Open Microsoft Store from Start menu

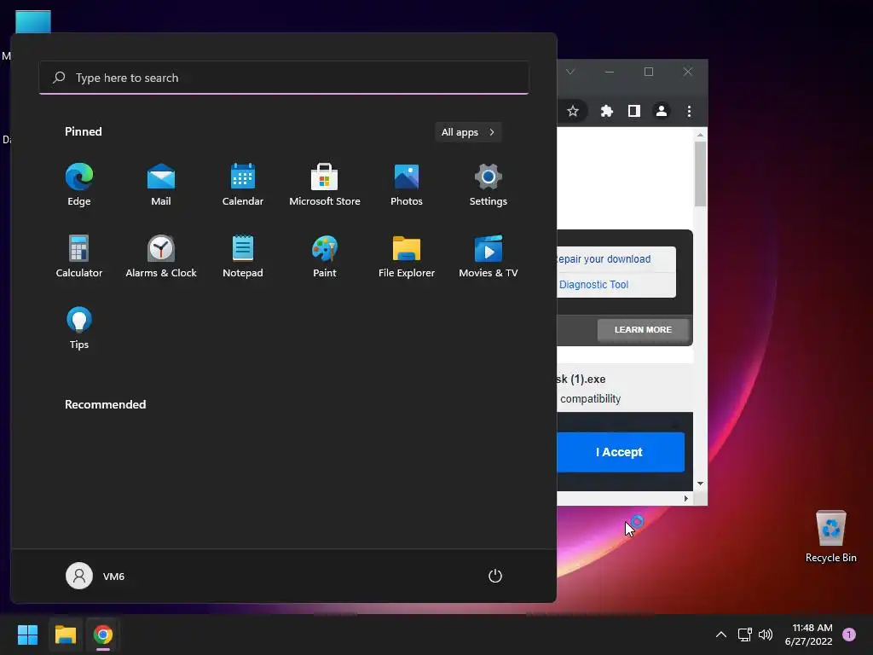pos(325,185)
